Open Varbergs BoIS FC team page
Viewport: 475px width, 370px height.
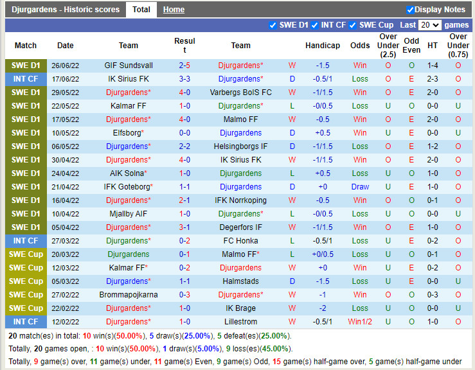240,92
